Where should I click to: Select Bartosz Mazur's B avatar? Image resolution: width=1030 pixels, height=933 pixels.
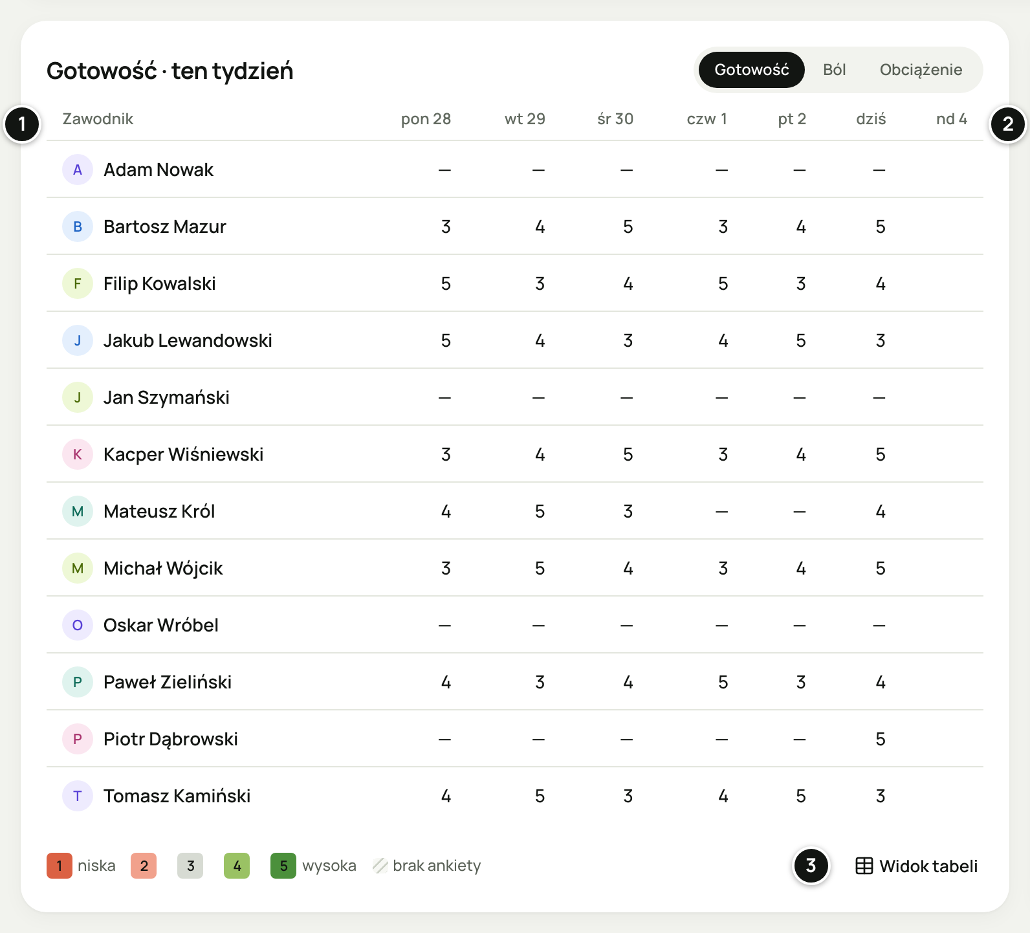point(78,226)
